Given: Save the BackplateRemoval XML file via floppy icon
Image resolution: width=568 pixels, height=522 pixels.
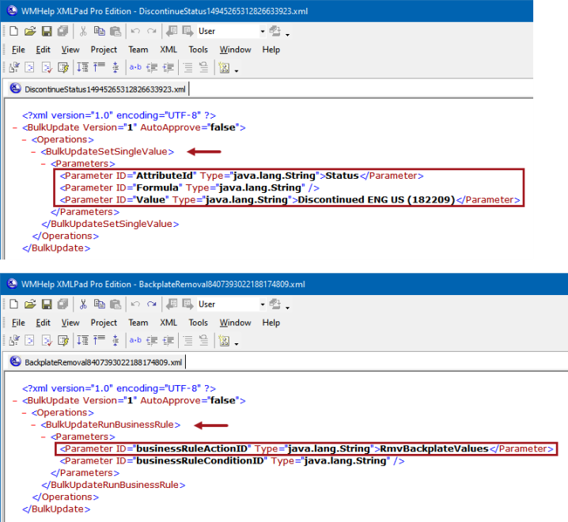Looking at the screenshot, I should 47,304.
